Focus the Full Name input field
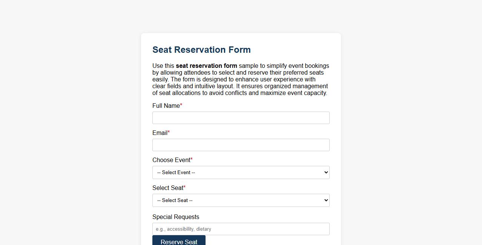This screenshot has height=245, width=482. point(241,118)
